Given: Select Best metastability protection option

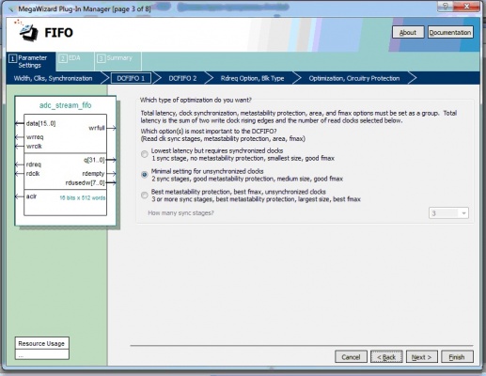Looking at the screenshot, I should [x=145, y=196].
